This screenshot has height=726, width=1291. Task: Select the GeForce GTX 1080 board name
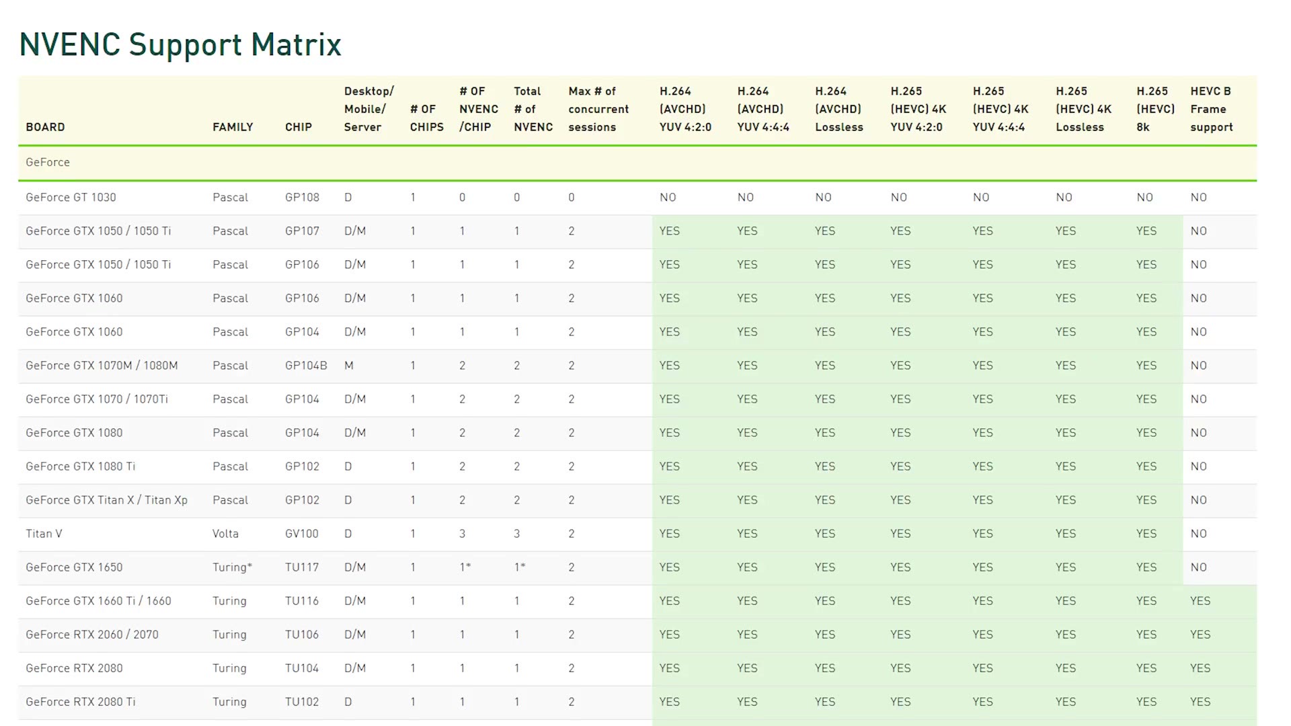tap(74, 432)
